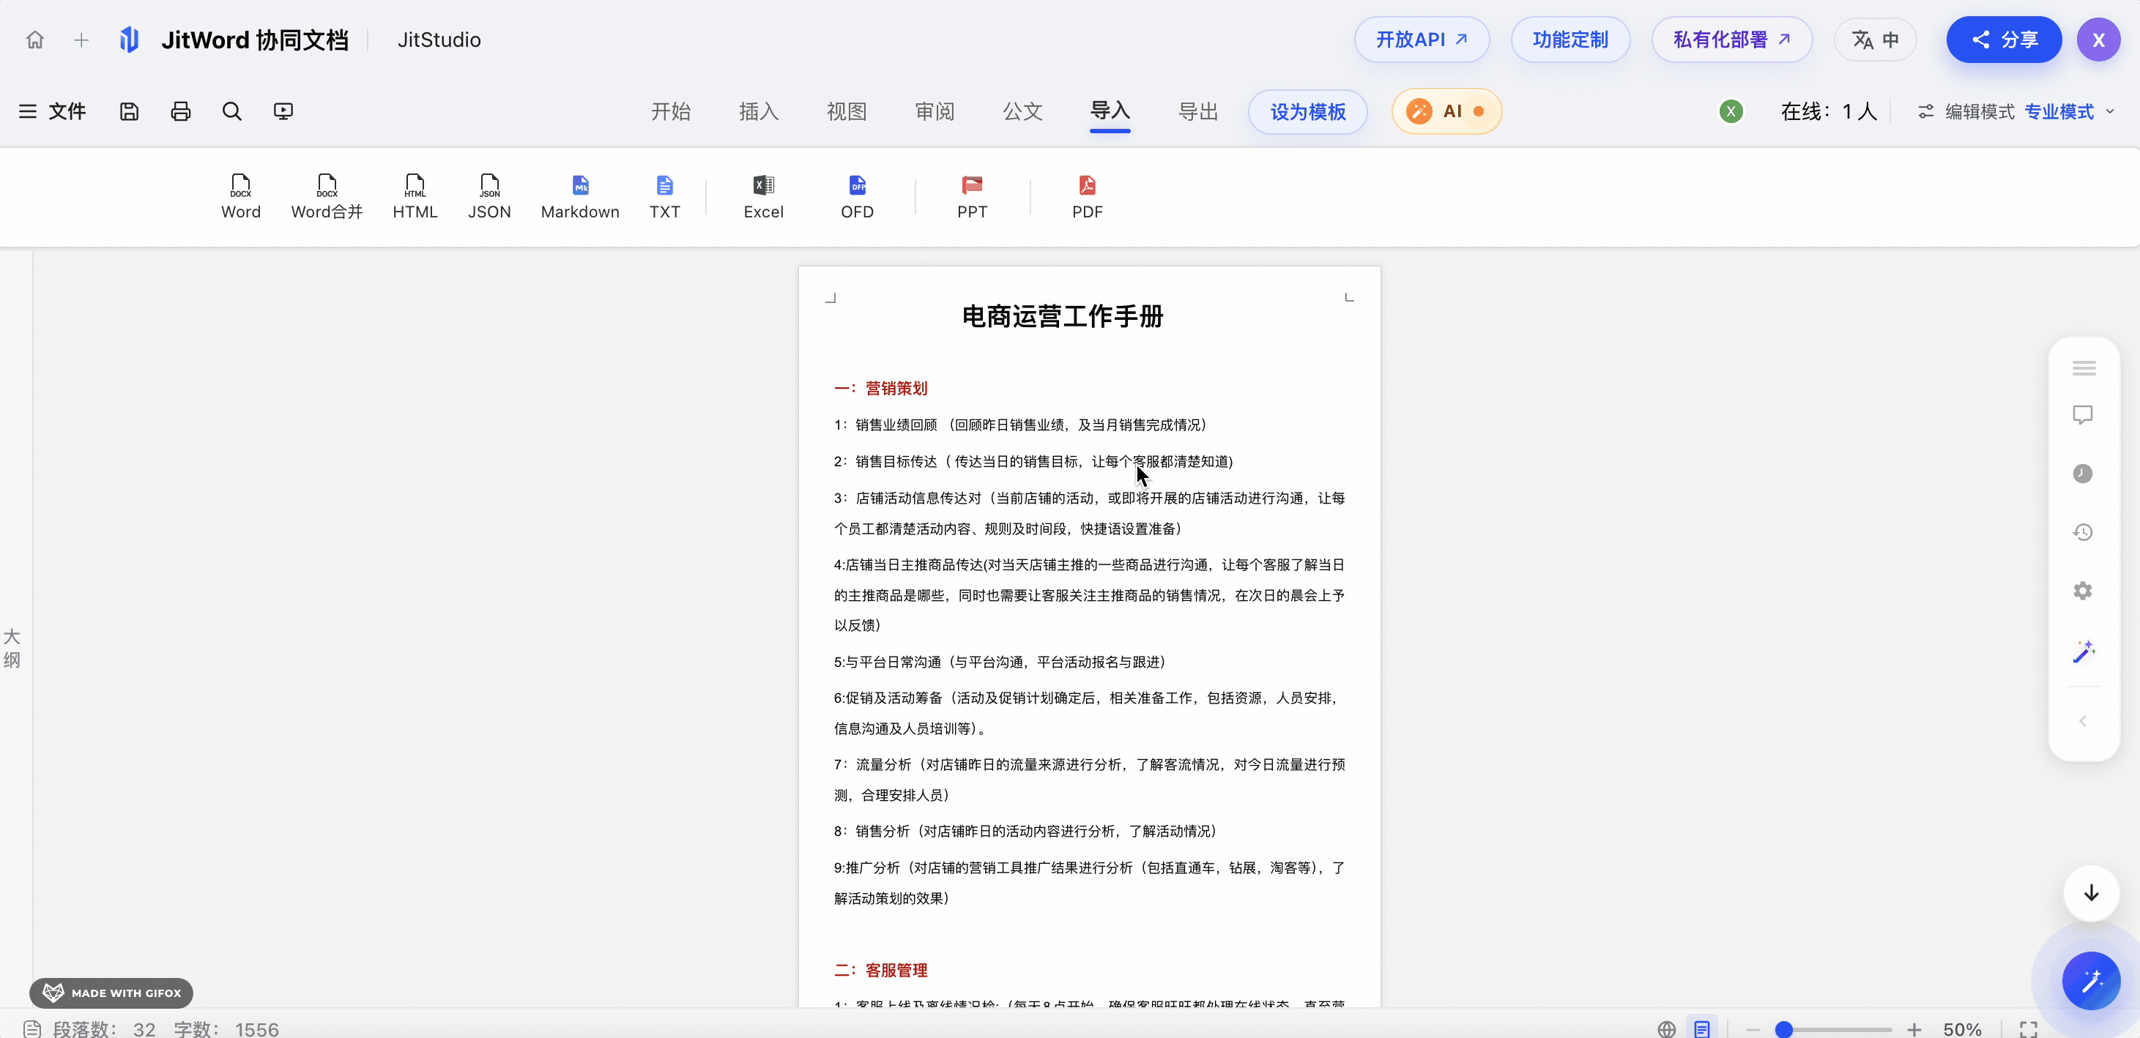
Task: Open version history in right sidebar
Action: [x=2083, y=532]
